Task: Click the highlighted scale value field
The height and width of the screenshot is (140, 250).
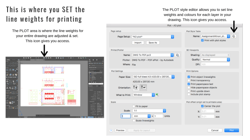Action: point(126,116)
